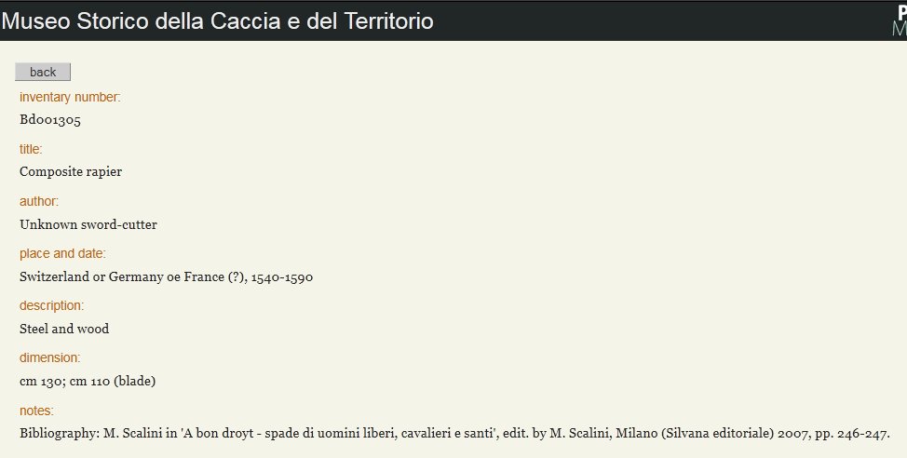Click the back button

click(x=43, y=72)
